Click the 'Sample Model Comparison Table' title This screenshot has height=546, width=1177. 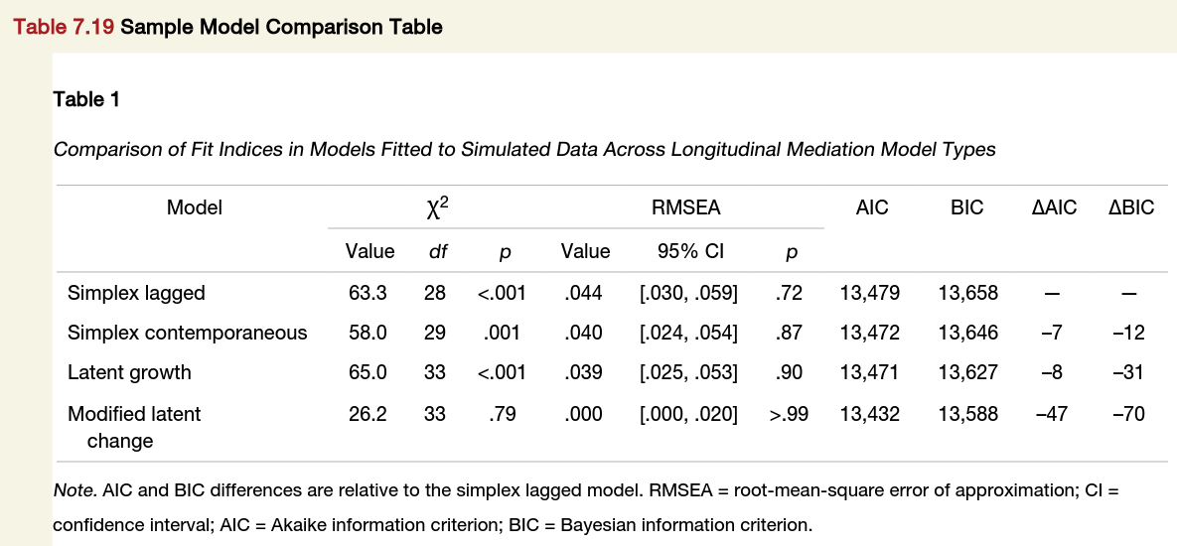(281, 27)
